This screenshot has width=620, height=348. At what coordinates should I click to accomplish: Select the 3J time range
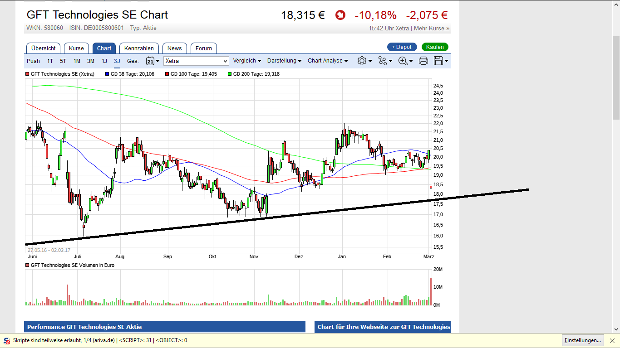click(x=117, y=61)
